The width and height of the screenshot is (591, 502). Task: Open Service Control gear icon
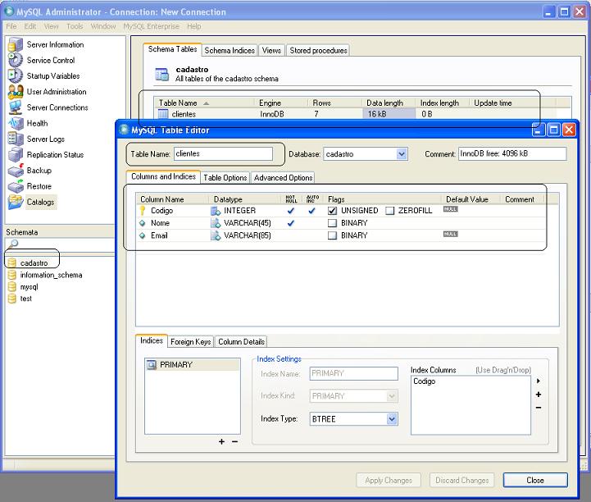point(16,61)
